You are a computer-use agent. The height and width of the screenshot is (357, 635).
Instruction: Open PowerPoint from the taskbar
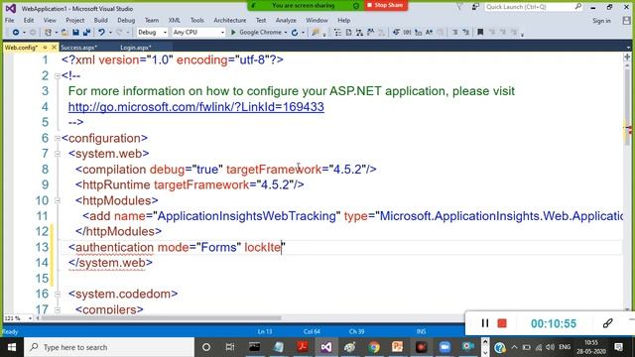tap(397, 347)
